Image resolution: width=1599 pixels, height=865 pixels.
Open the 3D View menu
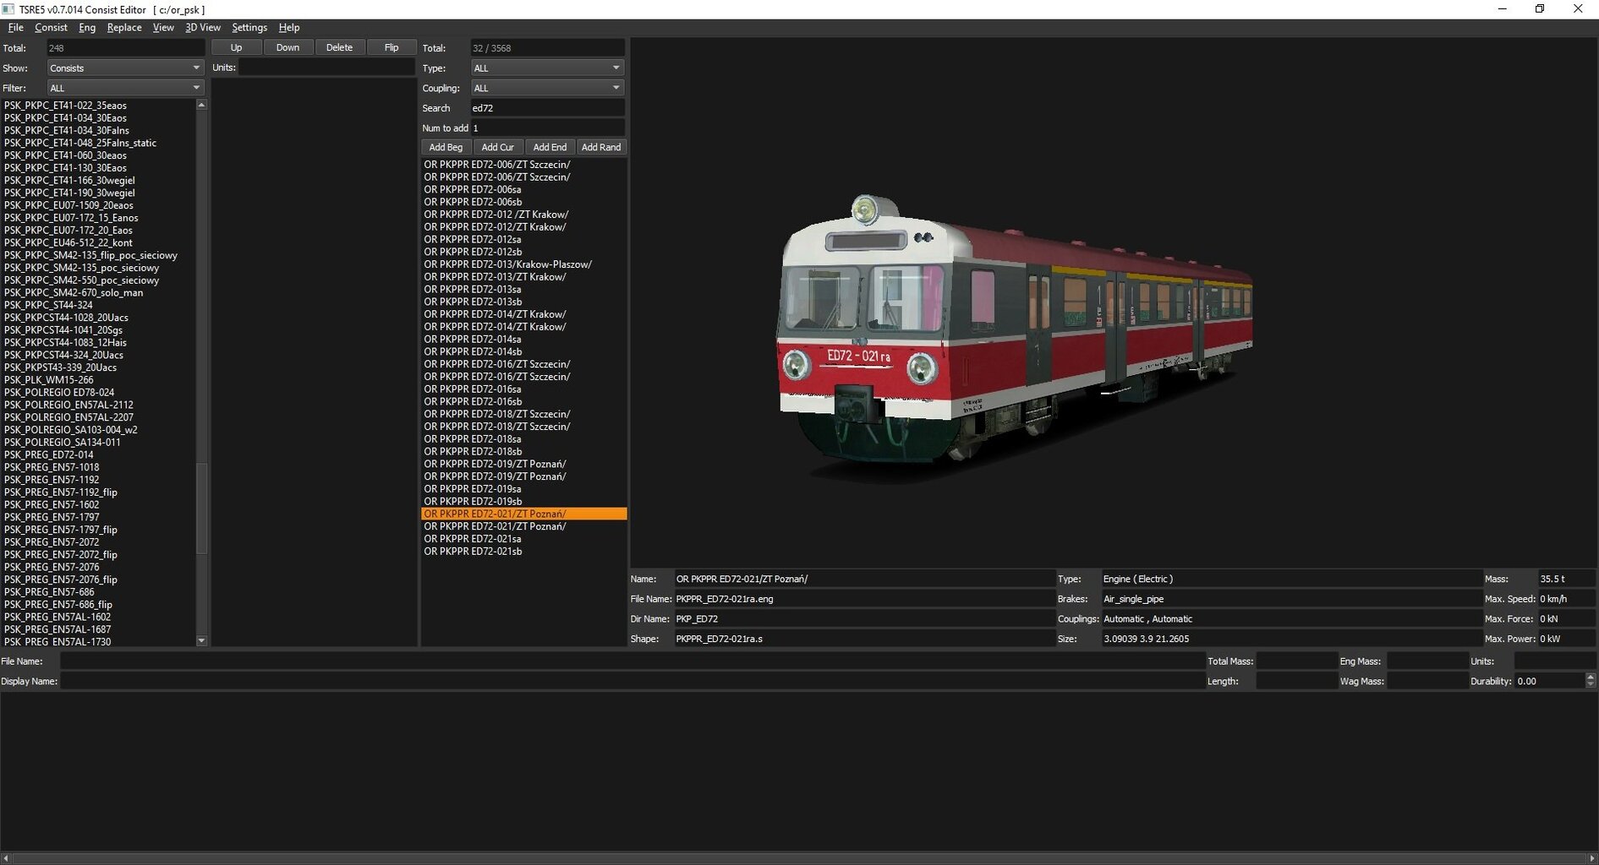click(x=202, y=28)
